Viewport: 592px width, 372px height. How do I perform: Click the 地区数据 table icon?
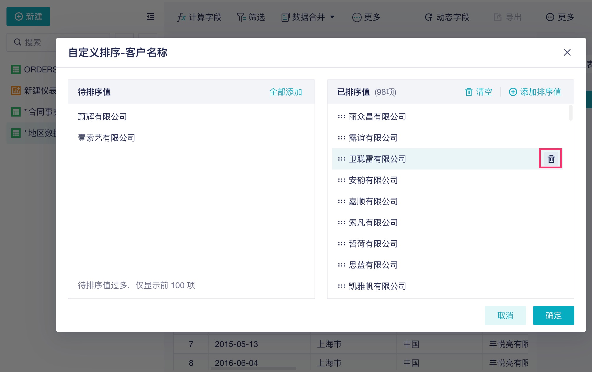pos(16,133)
